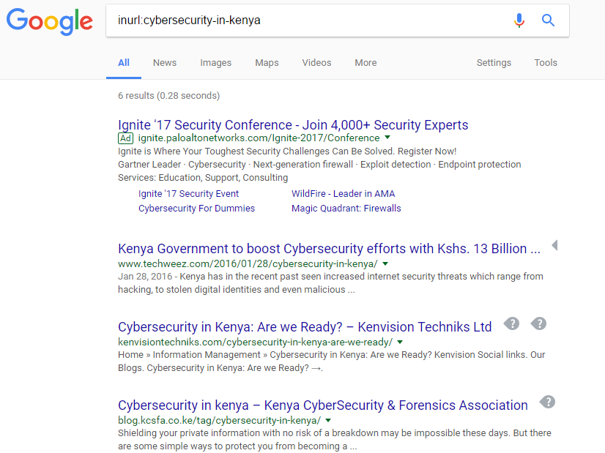Expand dropdown arrow next to techweez.com URL

pos(385,263)
